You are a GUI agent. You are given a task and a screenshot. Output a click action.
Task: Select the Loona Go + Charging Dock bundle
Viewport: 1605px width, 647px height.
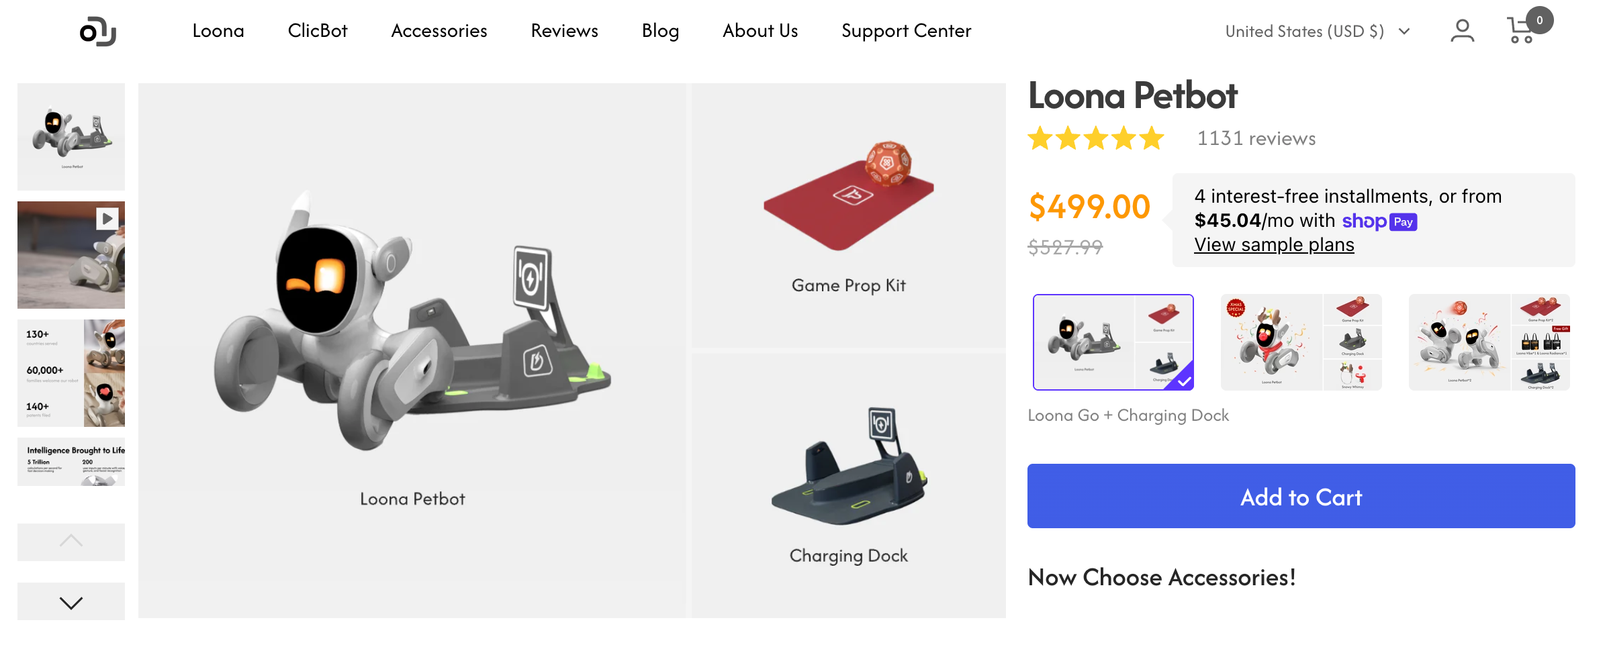[x=1113, y=342]
